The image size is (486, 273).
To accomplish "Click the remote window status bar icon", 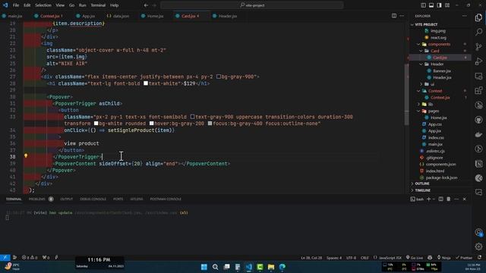I will [x=5, y=258].
